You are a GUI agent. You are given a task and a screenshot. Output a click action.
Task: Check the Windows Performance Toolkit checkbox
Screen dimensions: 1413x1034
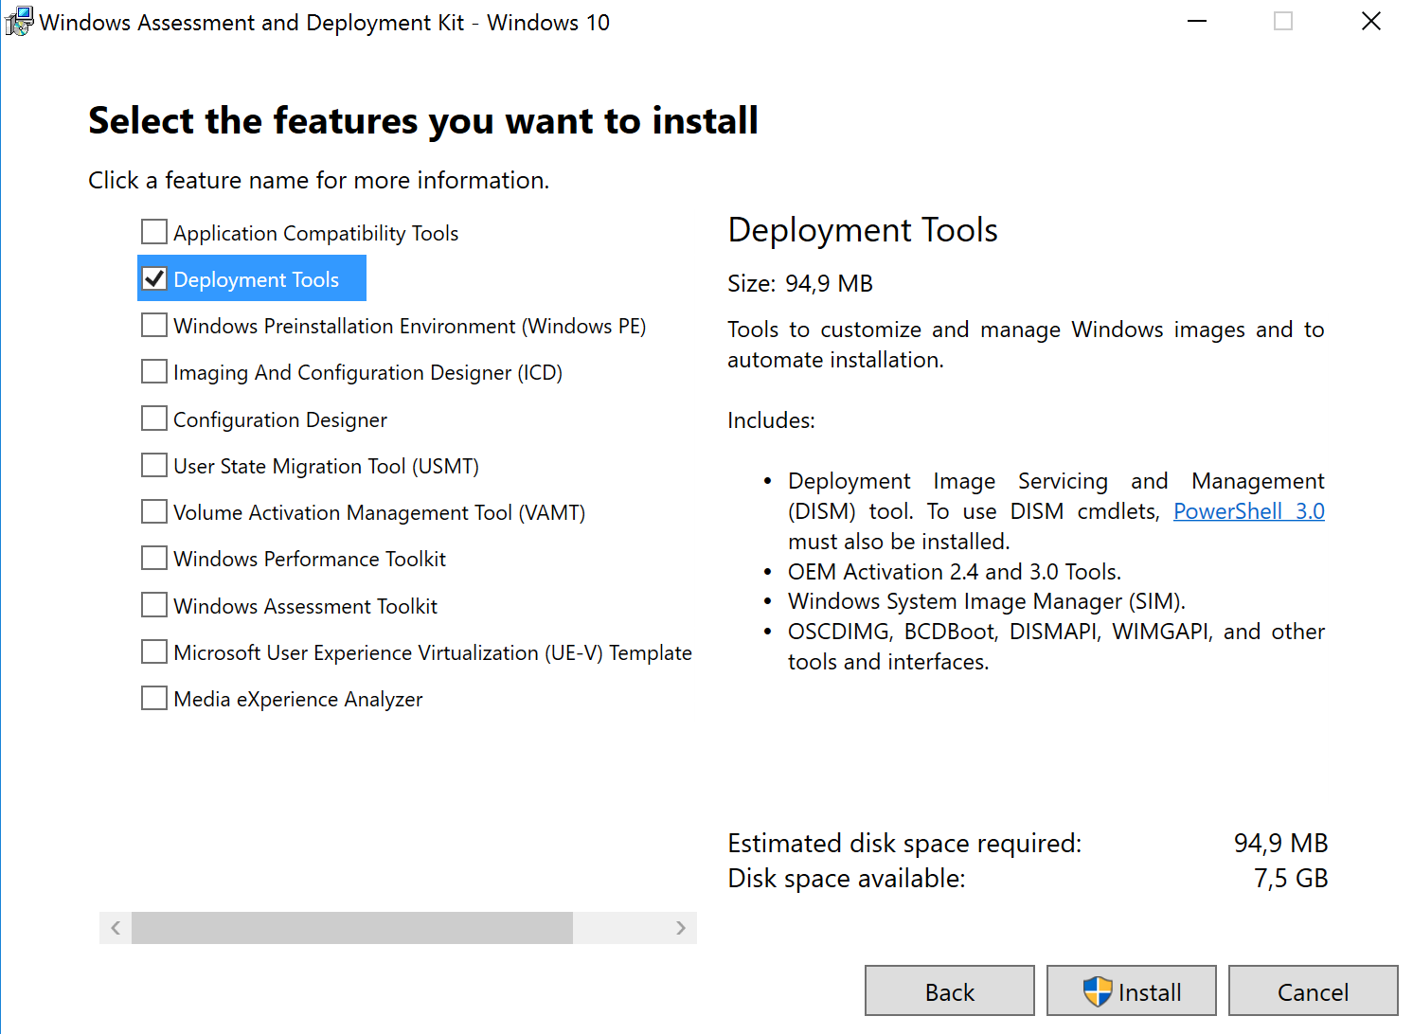tap(154, 558)
